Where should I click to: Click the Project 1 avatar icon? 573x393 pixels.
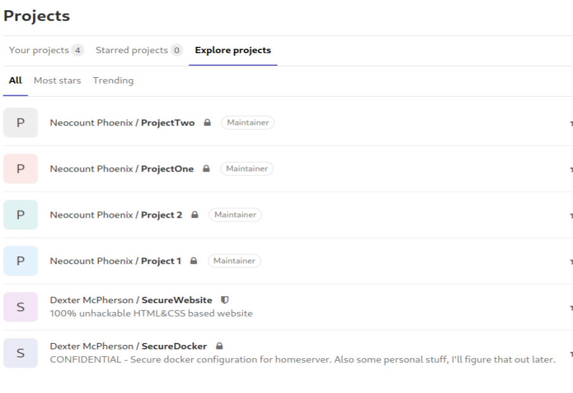click(20, 261)
